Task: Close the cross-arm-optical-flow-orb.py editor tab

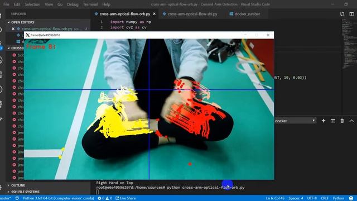Action: pos(154,14)
